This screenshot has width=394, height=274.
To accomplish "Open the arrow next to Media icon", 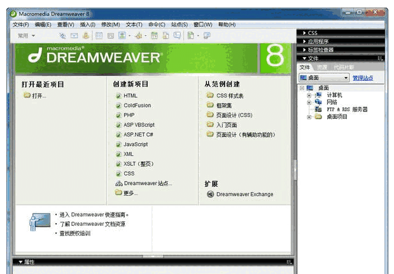I will (x=146, y=36).
